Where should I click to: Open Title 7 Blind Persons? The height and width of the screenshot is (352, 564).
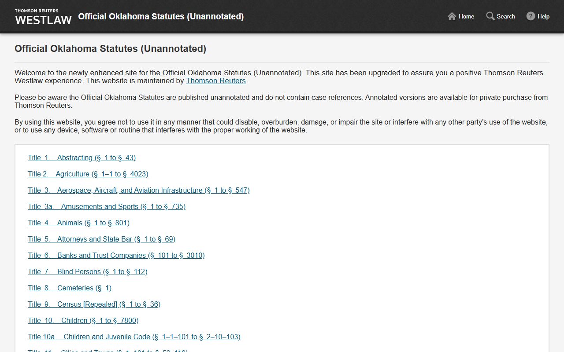pos(88,271)
